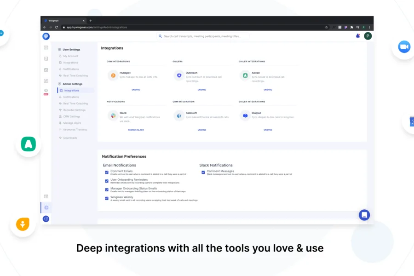Image resolution: width=414 pixels, height=276 pixels.
Task: Open the dashboard grid icon in rail
Action: (x=46, y=47)
